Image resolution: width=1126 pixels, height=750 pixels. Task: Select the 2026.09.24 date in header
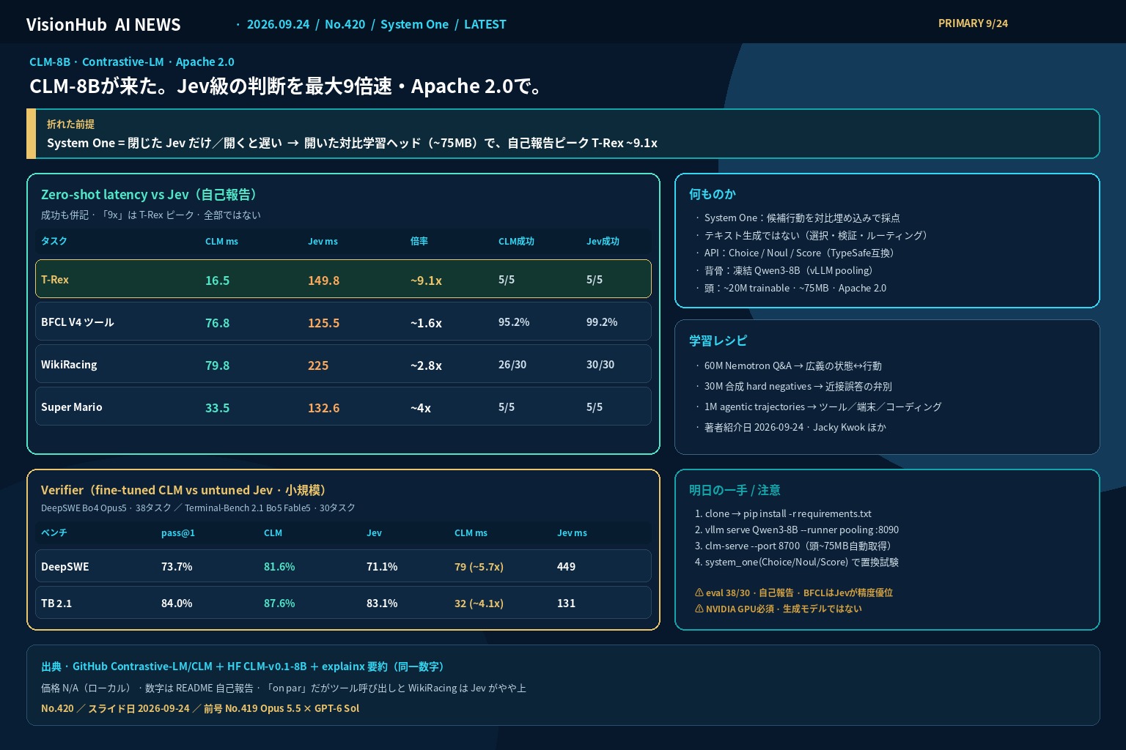tap(278, 24)
